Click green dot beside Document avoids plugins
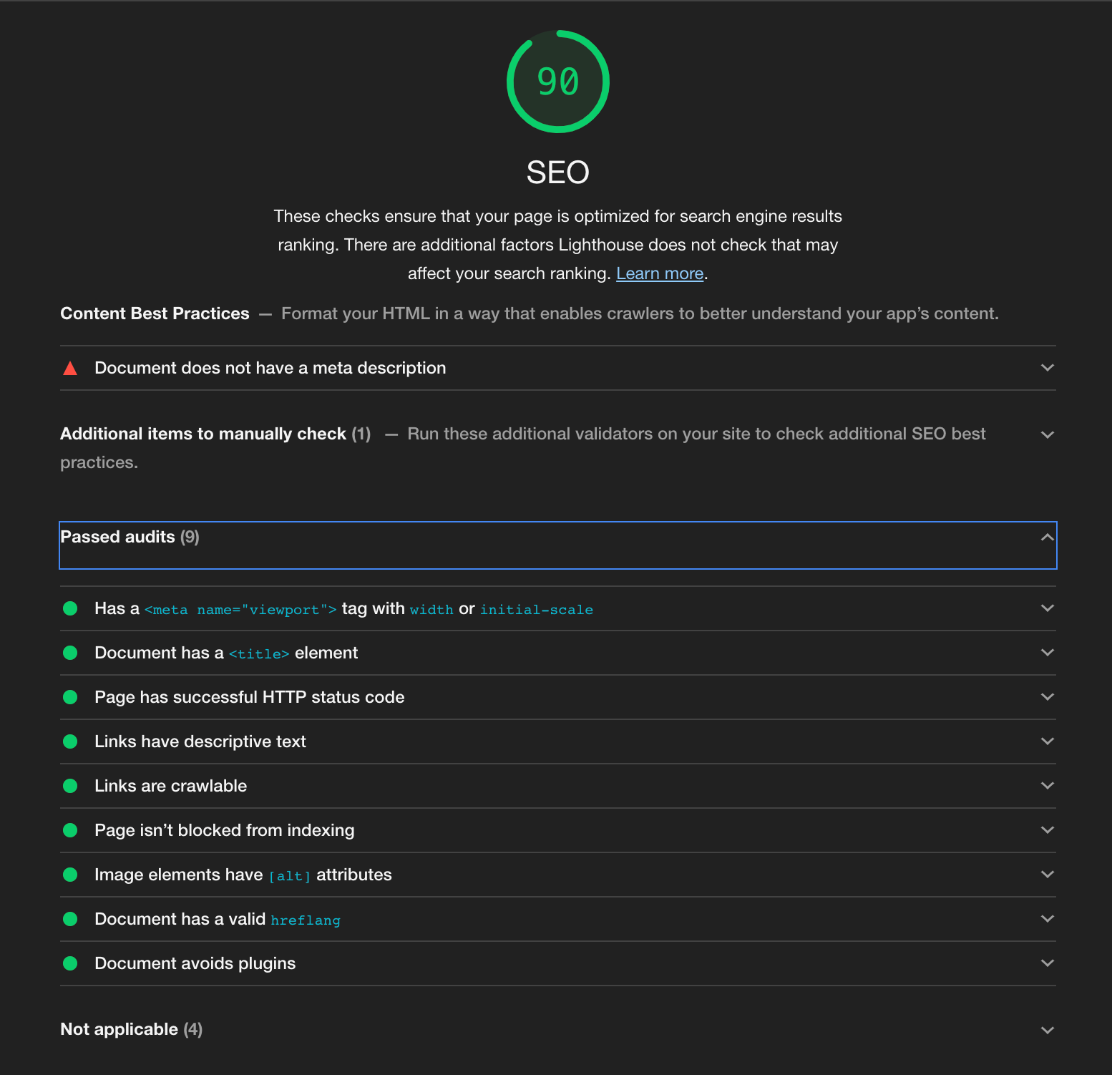This screenshot has height=1075, width=1112. (x=70, y=963)
